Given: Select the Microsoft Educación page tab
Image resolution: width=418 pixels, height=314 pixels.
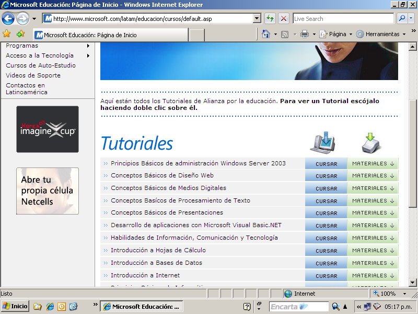Looking at the screenshot, I should tap(110, 35).
